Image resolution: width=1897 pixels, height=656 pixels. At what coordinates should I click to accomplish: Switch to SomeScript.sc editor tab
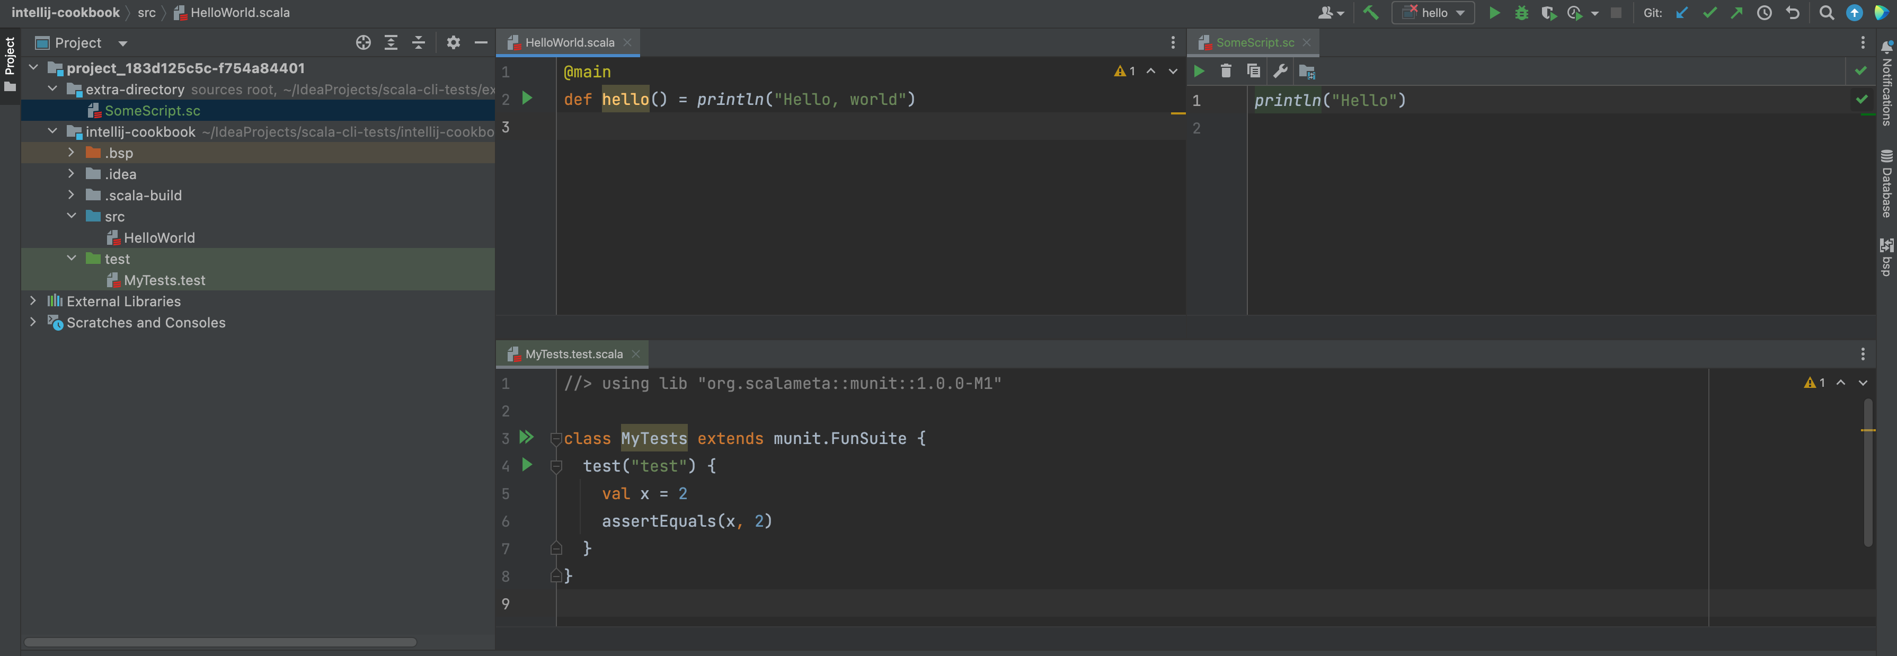[1254, 43]
